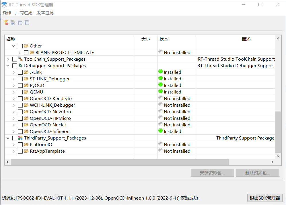Expand the OpenOCD-Infineon node

click(x=14, y=132)
